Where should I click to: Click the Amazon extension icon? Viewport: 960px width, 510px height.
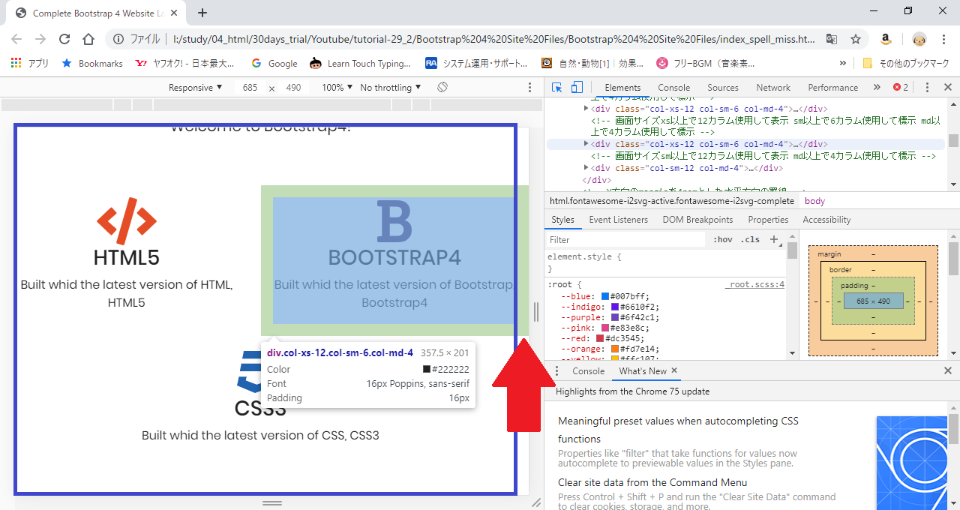click(x=886, y=39)
